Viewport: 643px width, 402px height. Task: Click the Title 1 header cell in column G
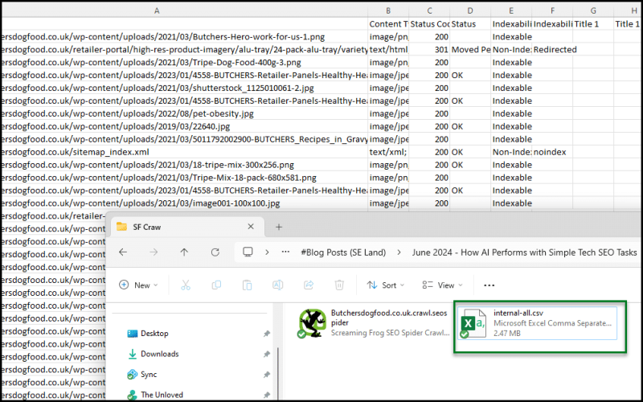click(593, 24)
